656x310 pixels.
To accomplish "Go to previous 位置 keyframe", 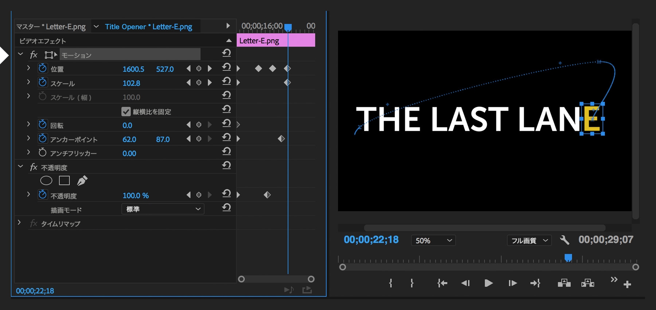I will tap(188, 68).
